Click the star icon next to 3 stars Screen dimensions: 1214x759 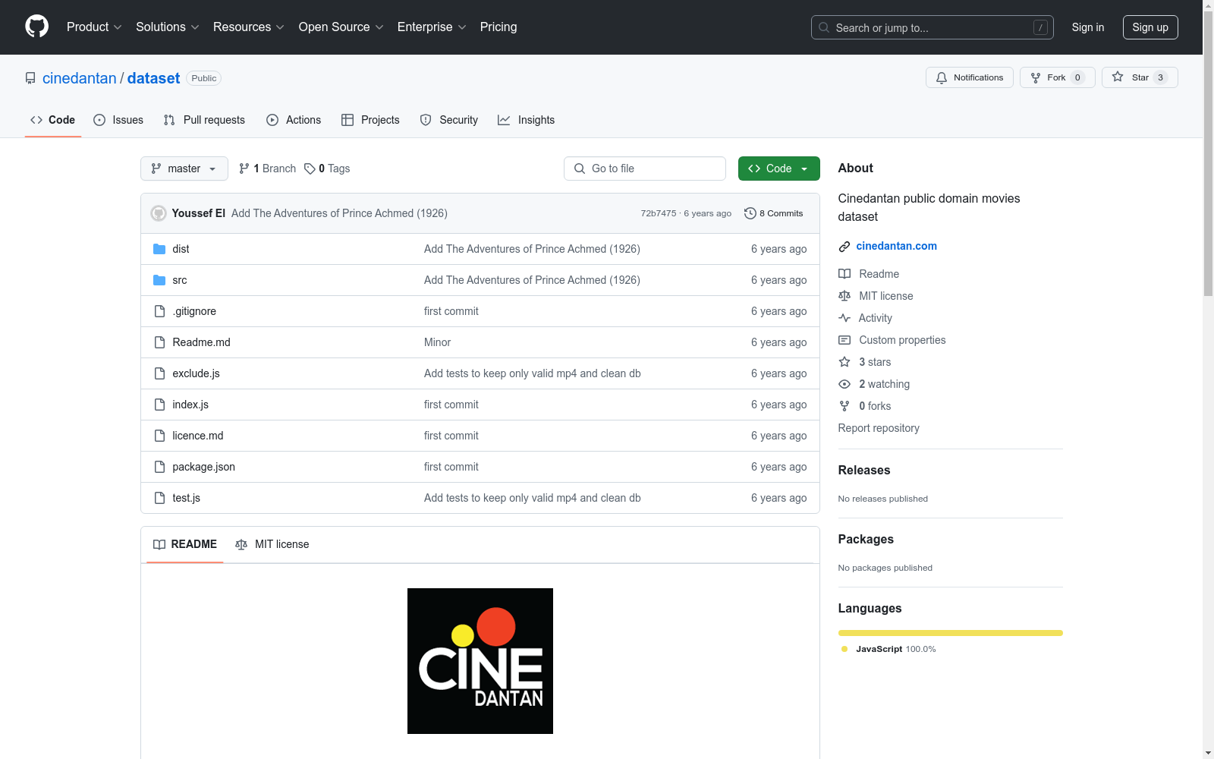coord(844,362)
